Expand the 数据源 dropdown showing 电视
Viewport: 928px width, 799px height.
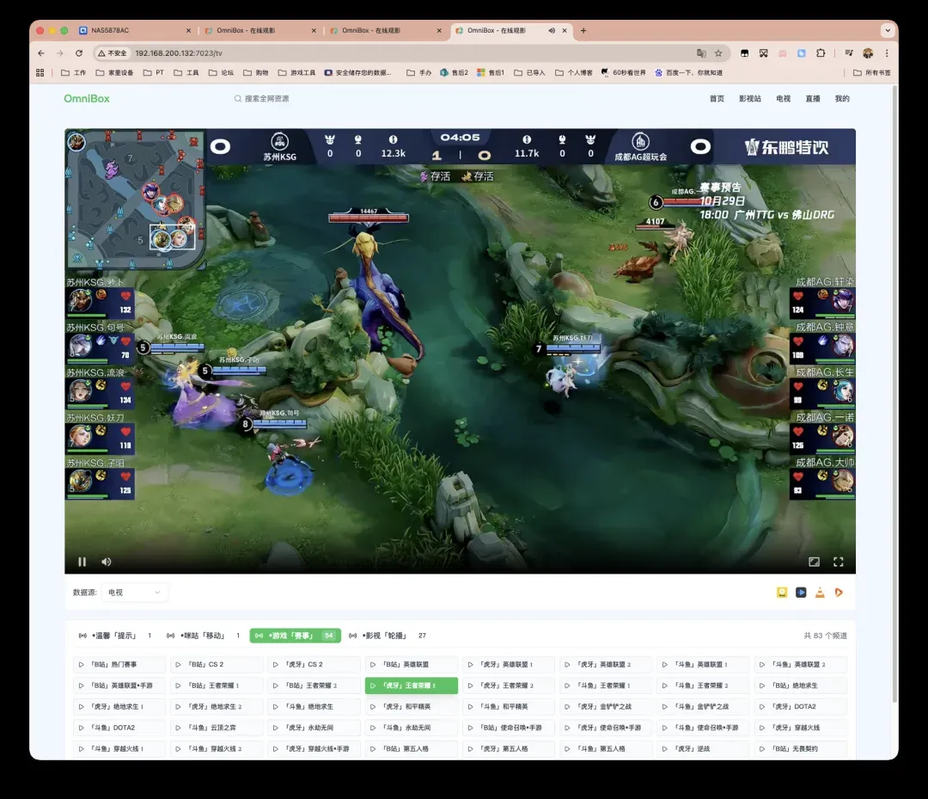(x=134, y=593)
